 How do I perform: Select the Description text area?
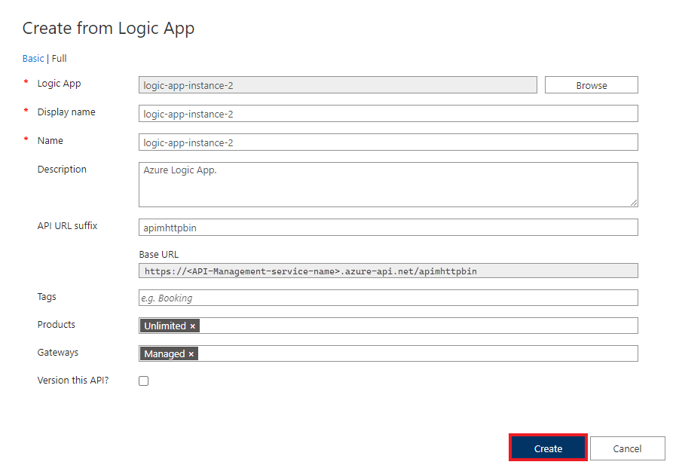click(387, 183)
